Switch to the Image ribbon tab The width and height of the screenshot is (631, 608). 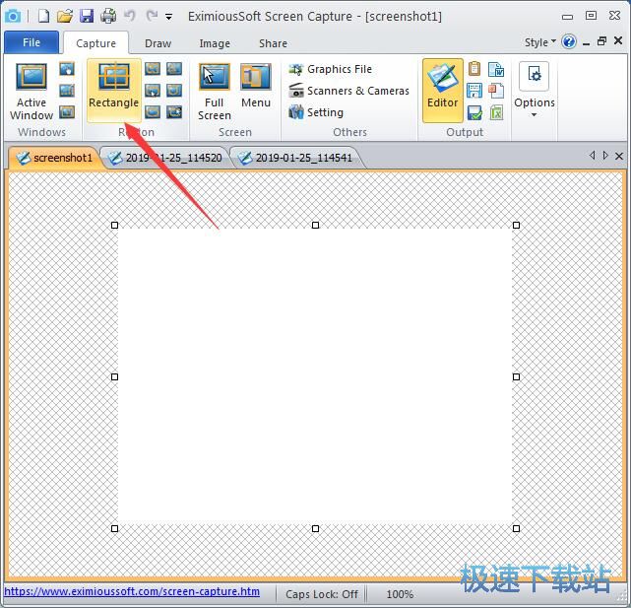(215, 43)
